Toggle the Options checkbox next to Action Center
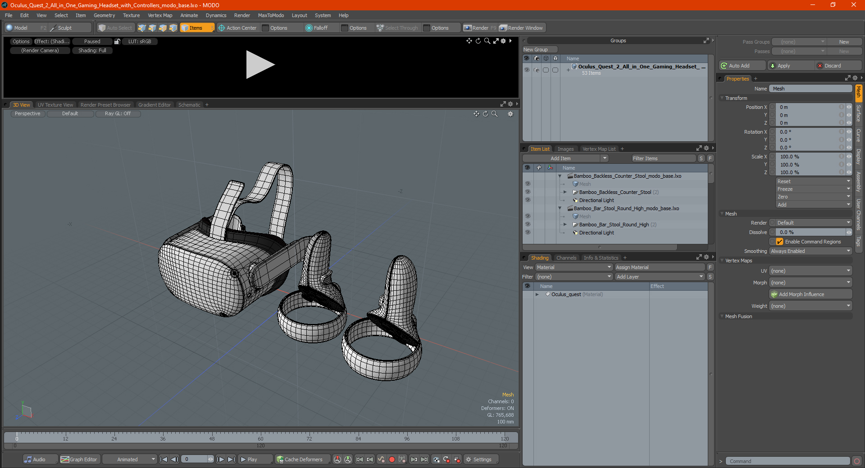Image resolution: width=865 pixels, height=468 pixels. coord(265,28)
